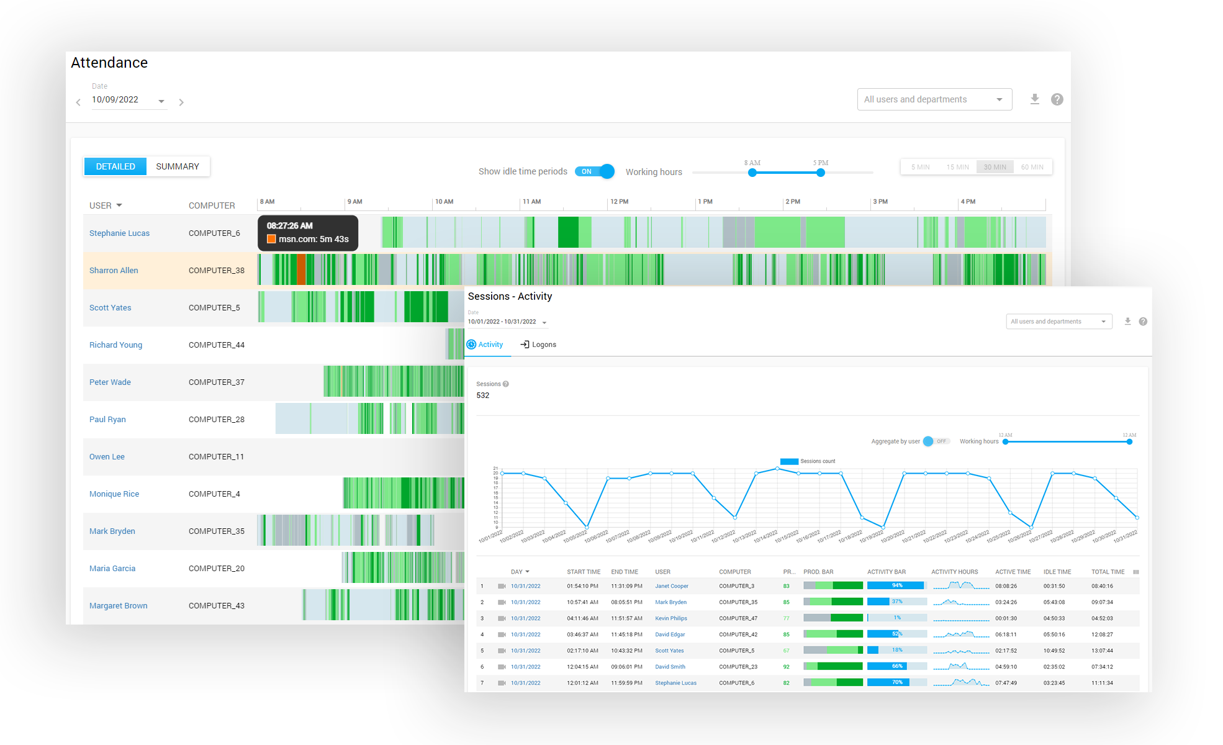Advance to next date with right chevron

pos(181,102)
